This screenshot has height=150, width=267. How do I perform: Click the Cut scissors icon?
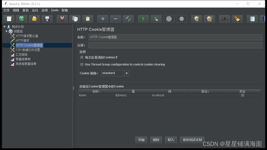62,19
